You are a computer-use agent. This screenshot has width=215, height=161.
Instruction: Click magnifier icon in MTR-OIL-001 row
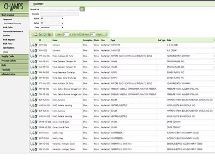click(x=31, y=56)
